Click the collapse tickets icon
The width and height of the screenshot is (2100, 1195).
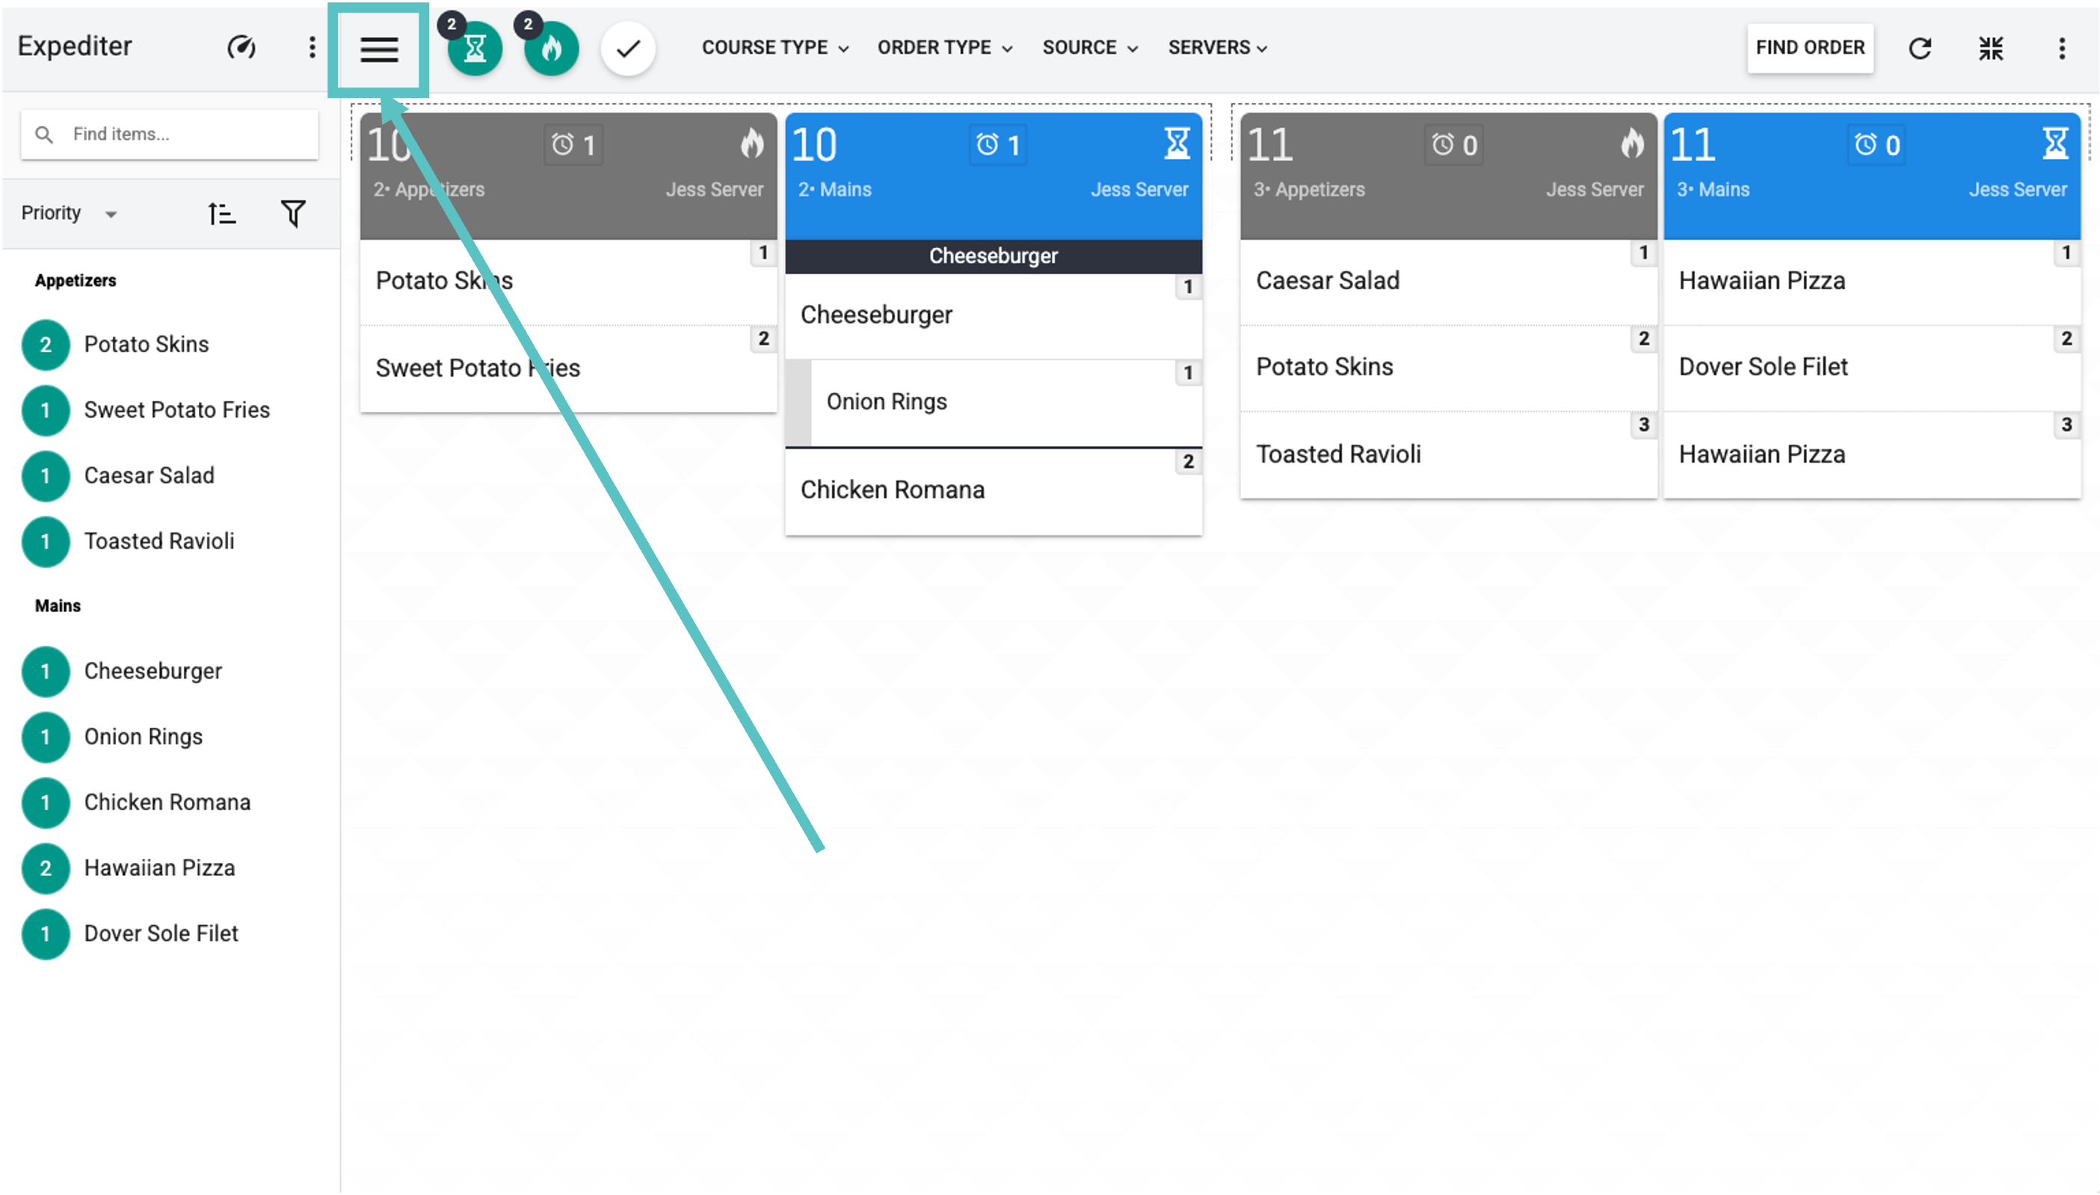tap(1991, 49)
